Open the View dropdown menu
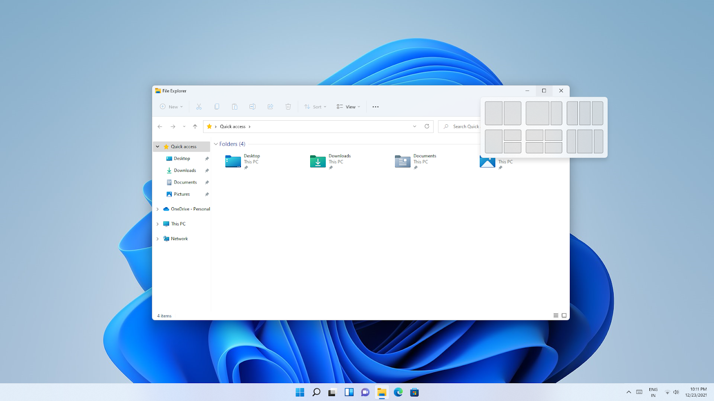Screen dimensions: 714x401 point(349,107)
